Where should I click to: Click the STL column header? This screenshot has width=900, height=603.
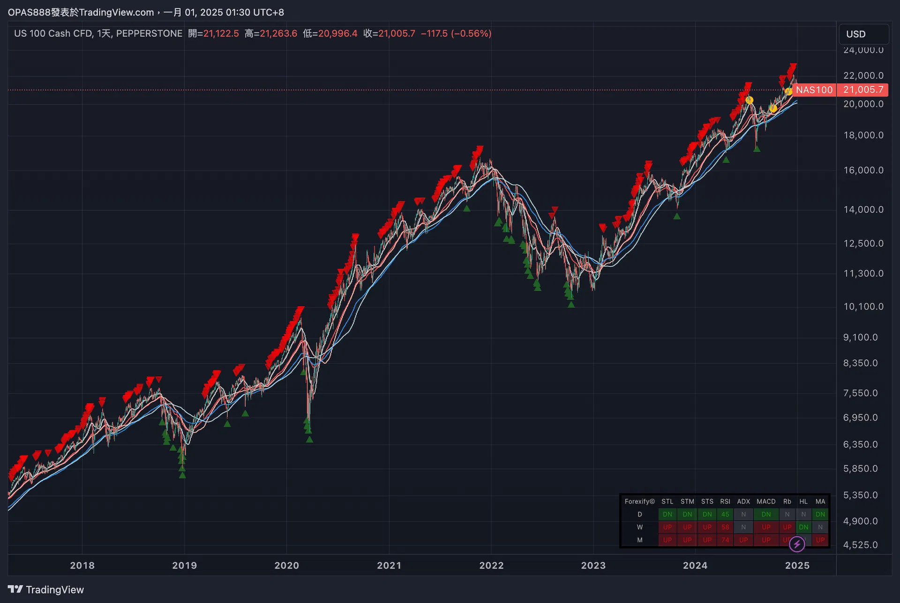click(667, 501)
